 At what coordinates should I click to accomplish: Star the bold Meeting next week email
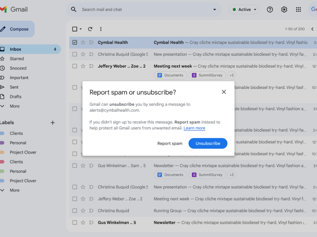[x=83, y=66]
